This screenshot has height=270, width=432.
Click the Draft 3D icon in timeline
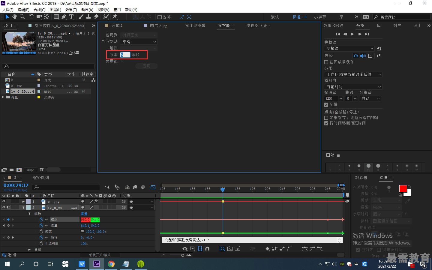click(117, 187)
